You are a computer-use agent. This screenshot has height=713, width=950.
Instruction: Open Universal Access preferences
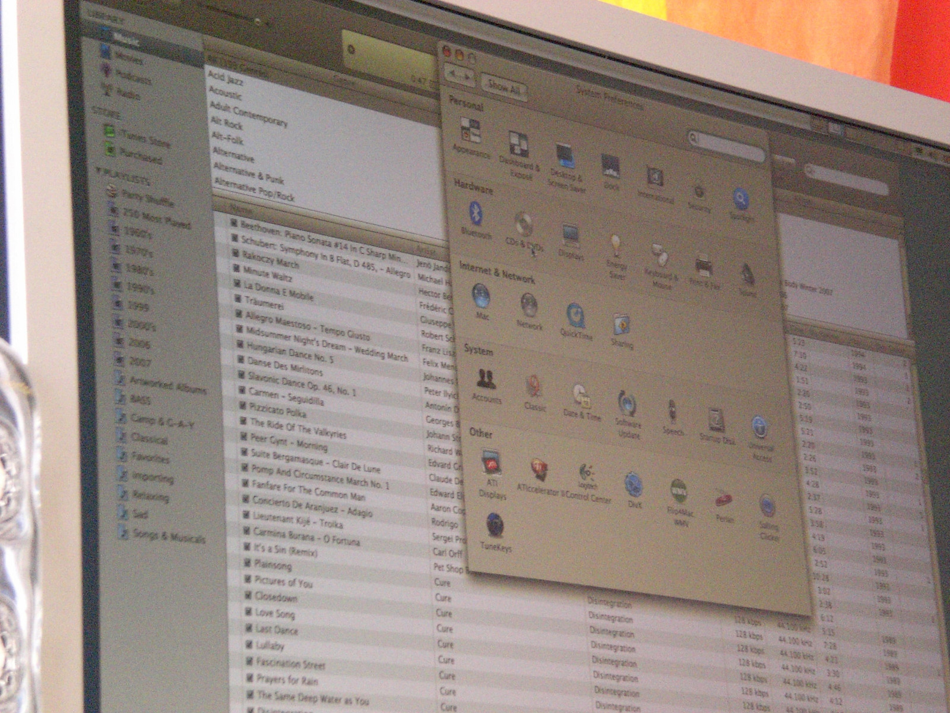(x=760, y=428)
